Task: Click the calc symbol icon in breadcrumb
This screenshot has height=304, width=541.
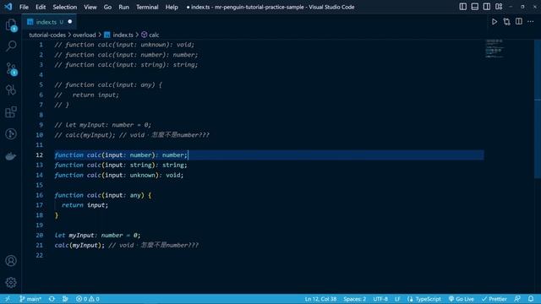Action: tap(145, 35)
